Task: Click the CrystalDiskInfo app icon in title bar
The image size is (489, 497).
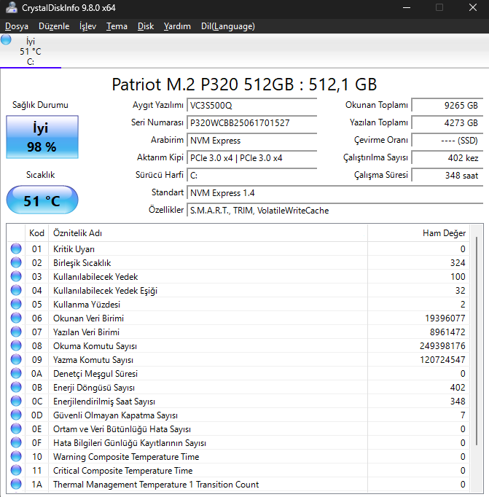Action: coord(12,7)
